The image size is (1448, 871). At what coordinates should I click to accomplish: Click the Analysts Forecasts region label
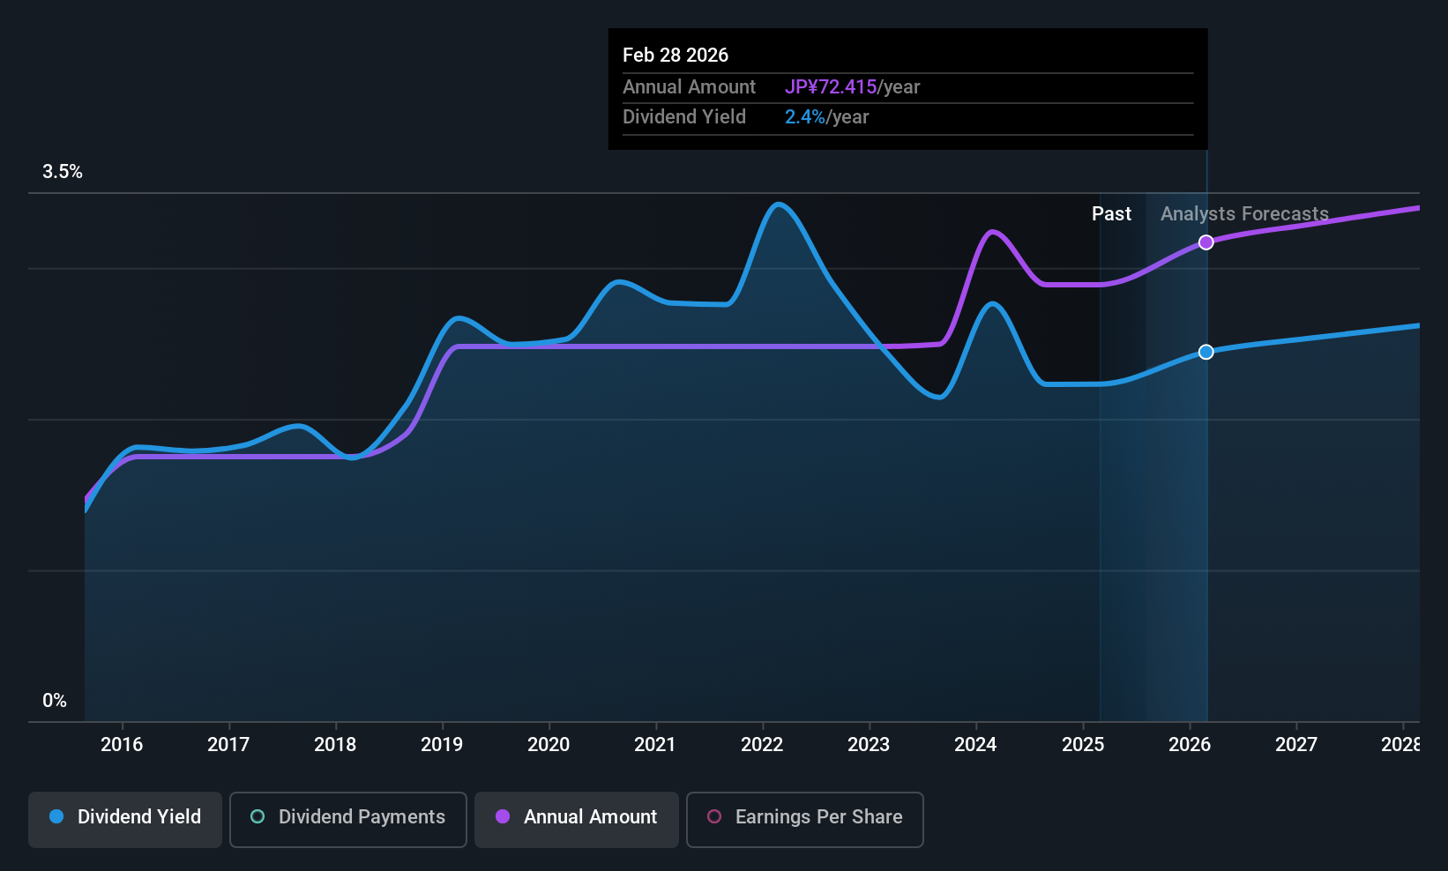click(1244, 214)
